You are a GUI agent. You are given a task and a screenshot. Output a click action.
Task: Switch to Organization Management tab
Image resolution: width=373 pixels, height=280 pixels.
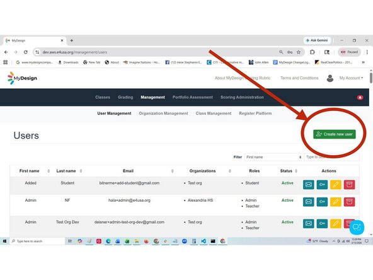pyautogui.click(x=163, y=114)
